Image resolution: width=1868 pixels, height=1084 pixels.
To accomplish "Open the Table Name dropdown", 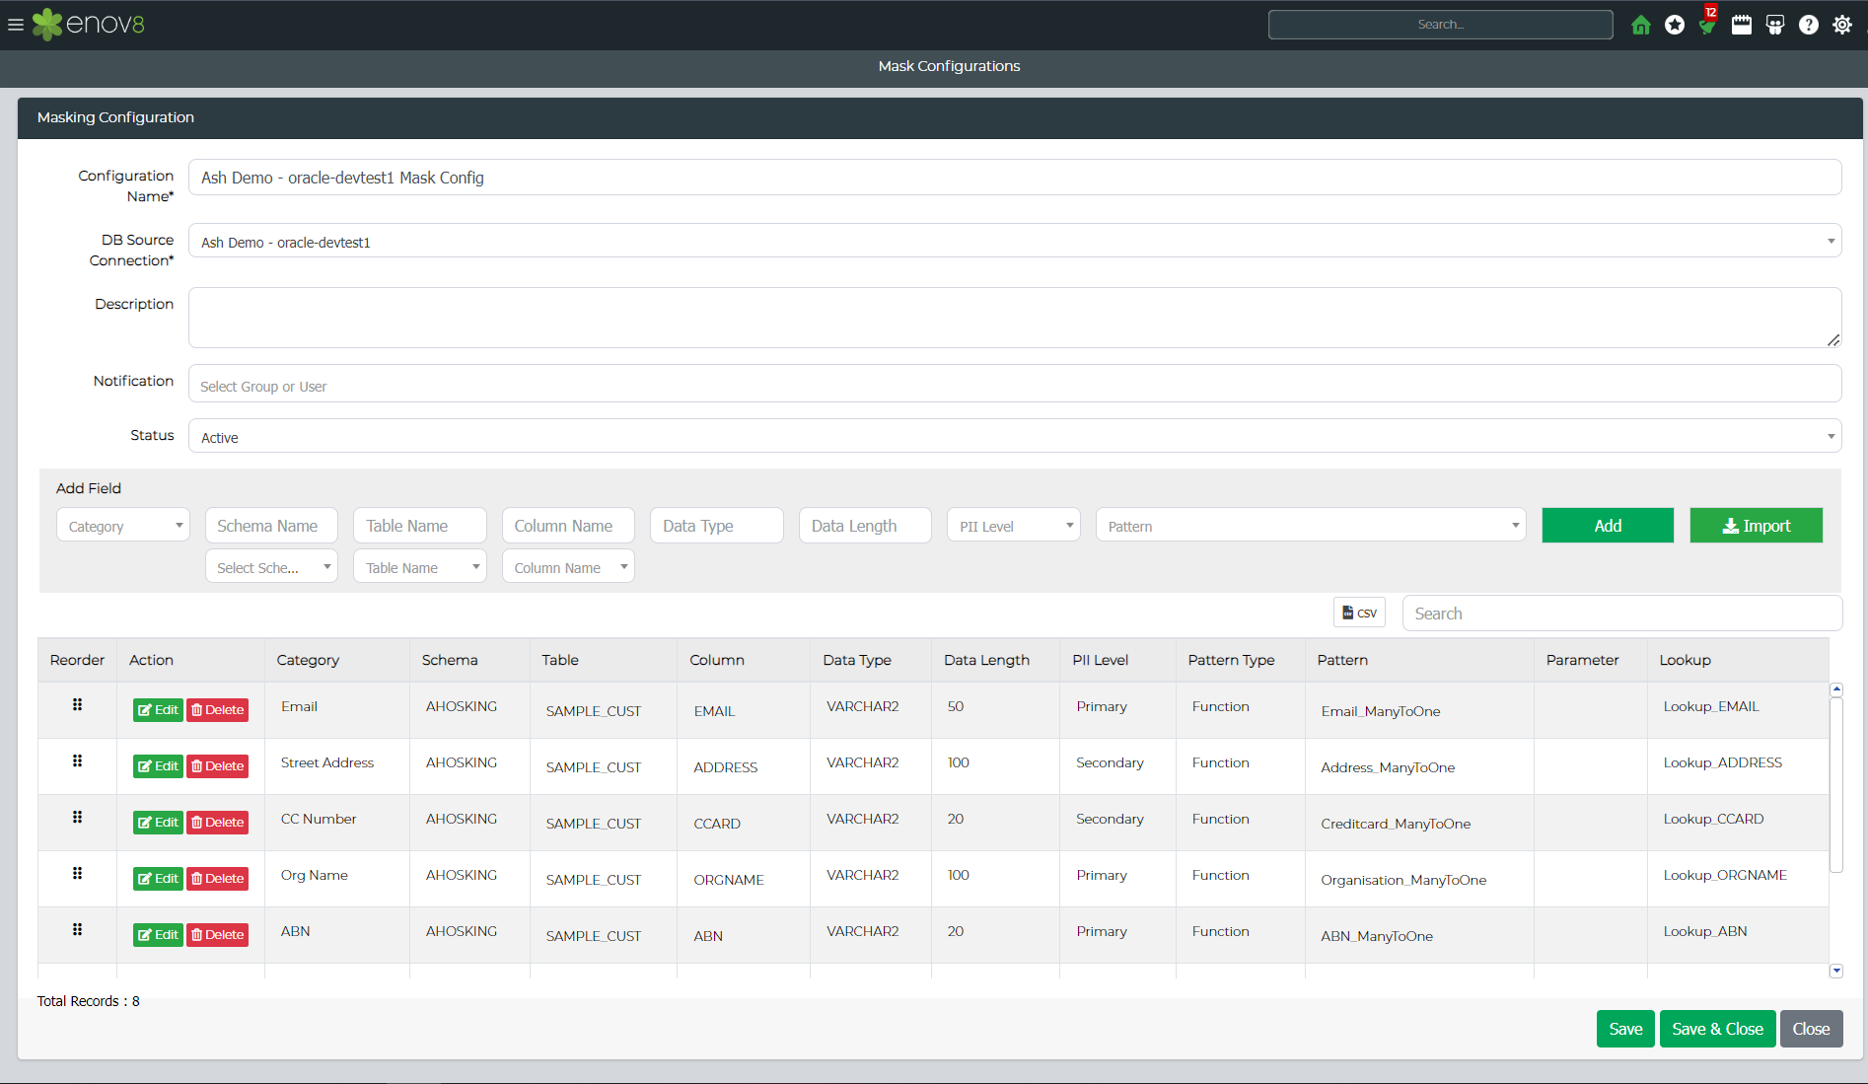I will pyautogui.click(x=420, y=567).
